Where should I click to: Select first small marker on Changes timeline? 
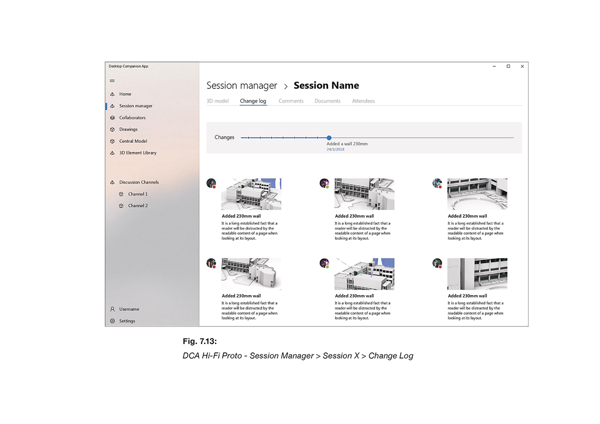249,138
